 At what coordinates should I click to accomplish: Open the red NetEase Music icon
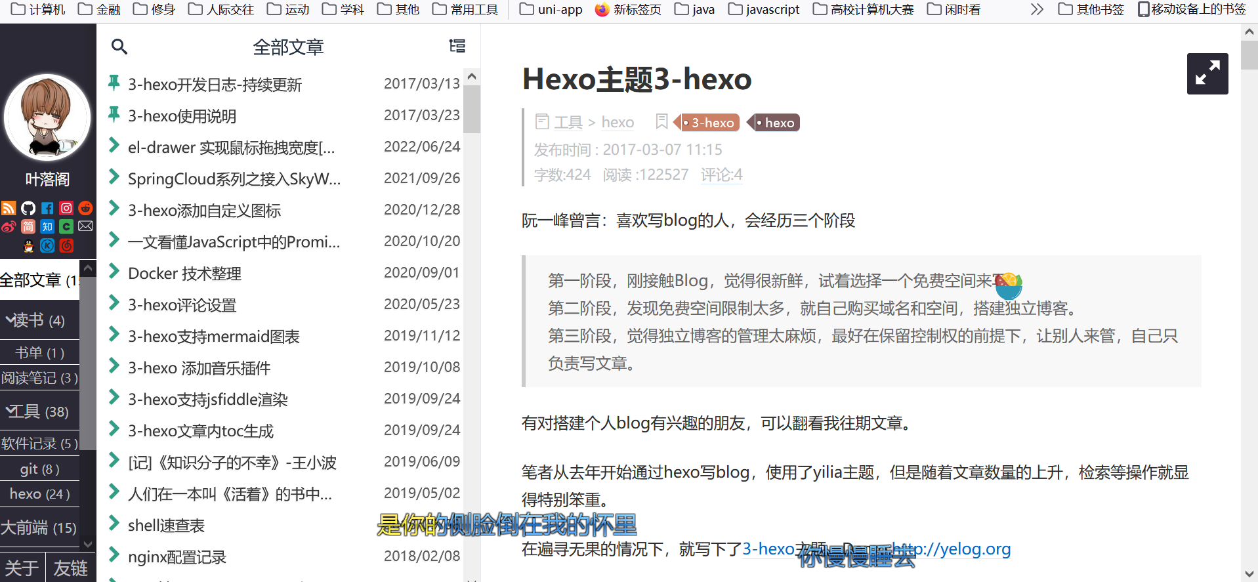(66, 246)
